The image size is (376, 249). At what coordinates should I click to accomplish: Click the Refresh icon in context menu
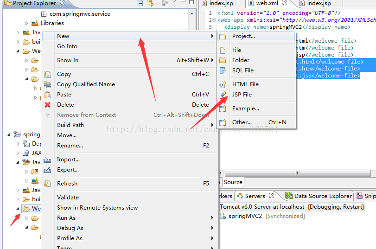tap(47, 184)
